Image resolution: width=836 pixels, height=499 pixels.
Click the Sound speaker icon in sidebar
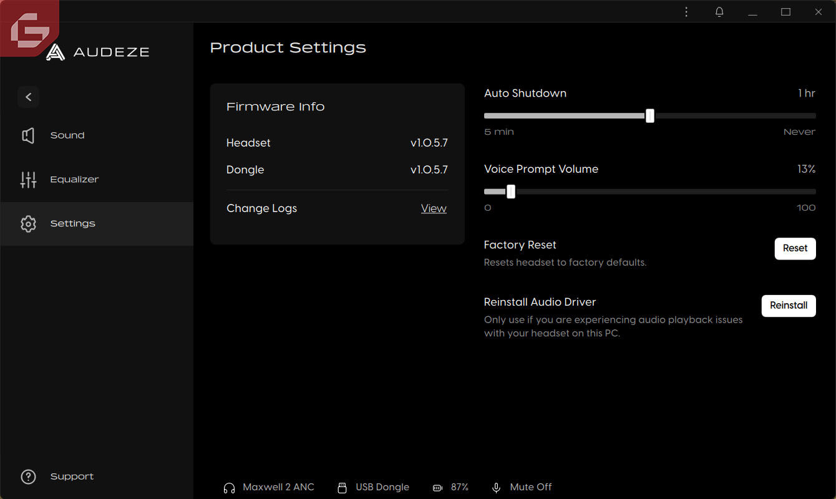tap(28, 135)
